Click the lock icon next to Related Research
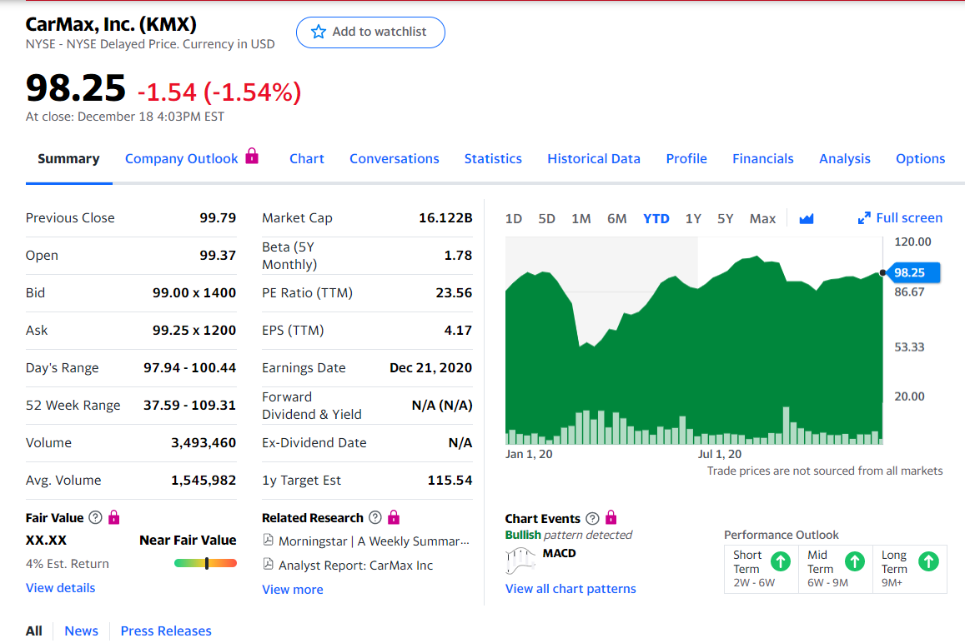Image resolution: width=965 pixels, height=643 pixels. (x=394, y=517)
